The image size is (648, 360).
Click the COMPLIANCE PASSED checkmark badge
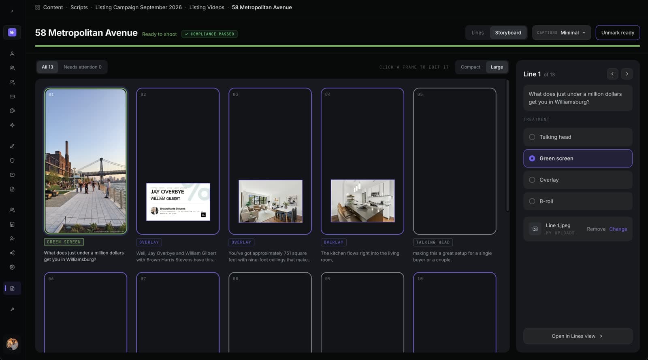pos(209,34)
